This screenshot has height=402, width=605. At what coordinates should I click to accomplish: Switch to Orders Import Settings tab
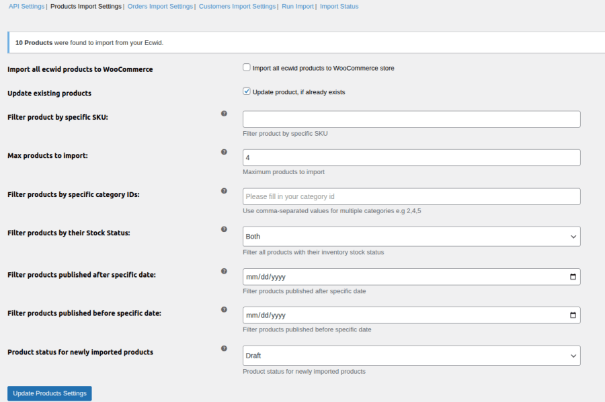pos(161,7)
